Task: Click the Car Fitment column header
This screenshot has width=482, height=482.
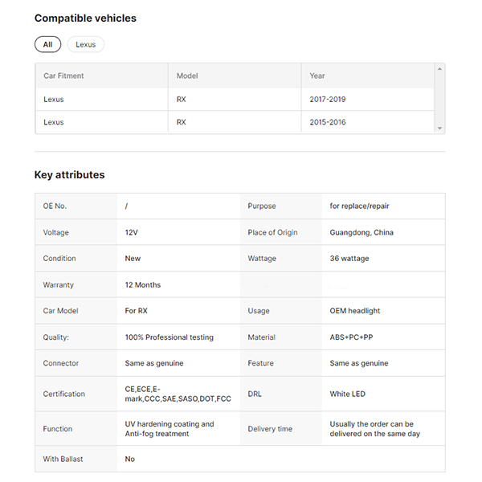Action: click(x=63, y=76)
